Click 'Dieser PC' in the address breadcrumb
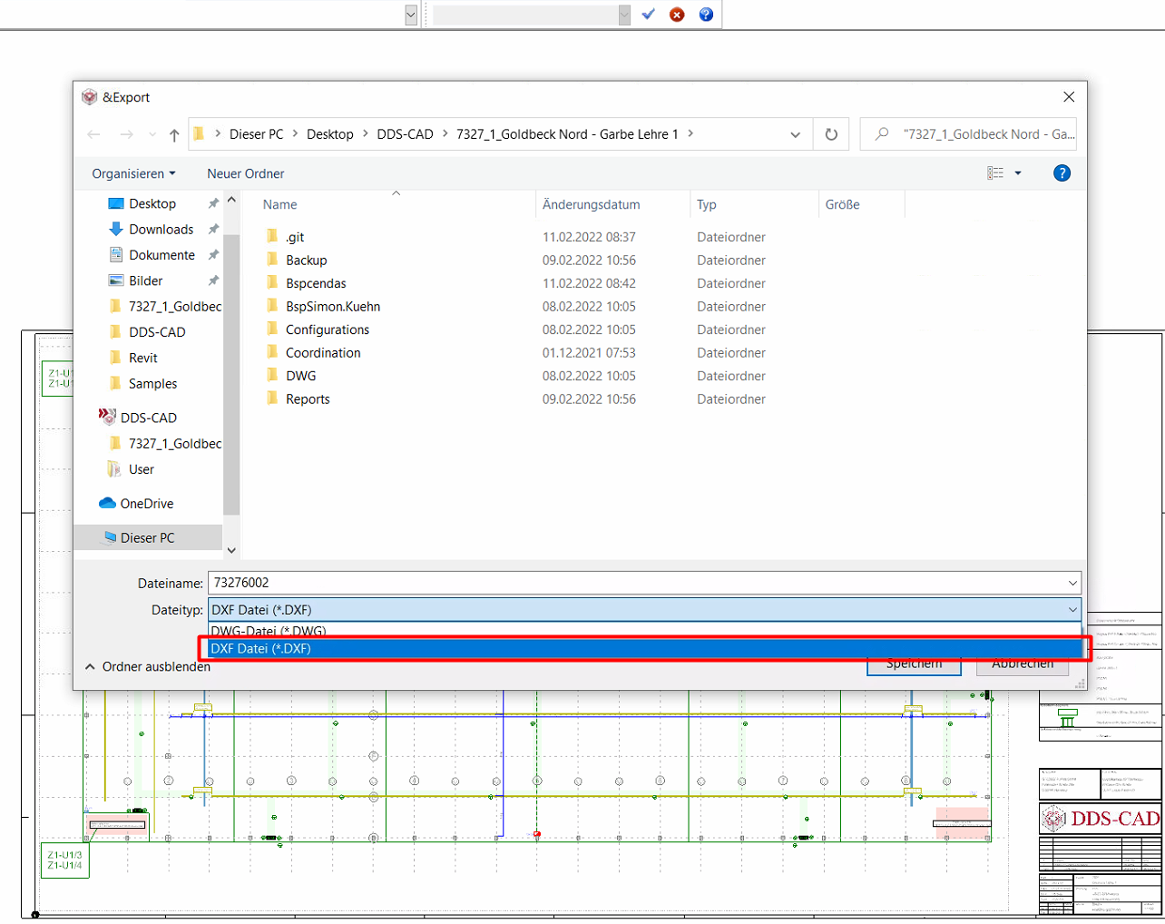Viewport: 1165px width, 924px height. (256, 134)
